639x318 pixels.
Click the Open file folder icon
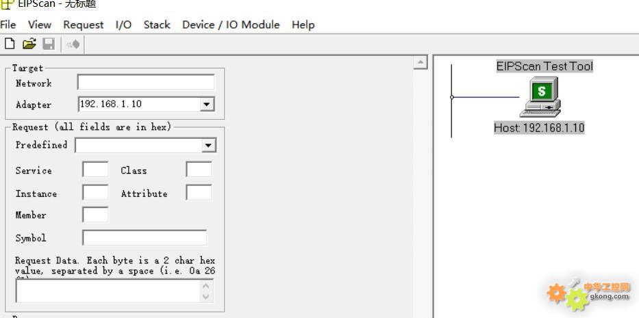[29, 44]
